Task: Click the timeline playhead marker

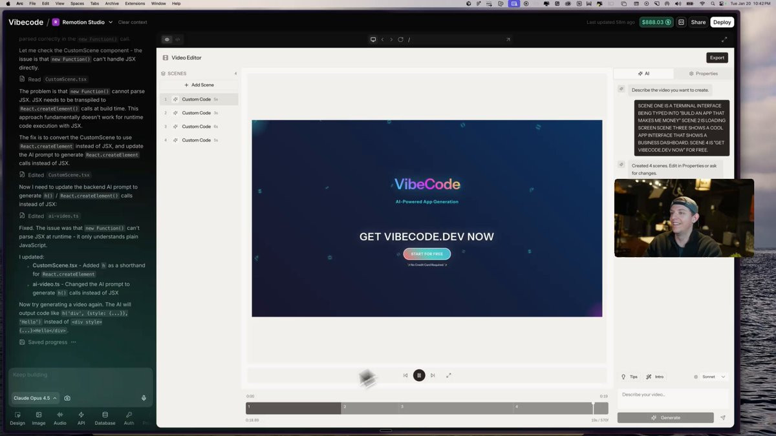Action: [x=593, y=407]
